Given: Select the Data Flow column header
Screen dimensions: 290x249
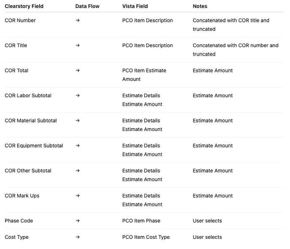Looking at the screenshot, I should coord(87,6).
